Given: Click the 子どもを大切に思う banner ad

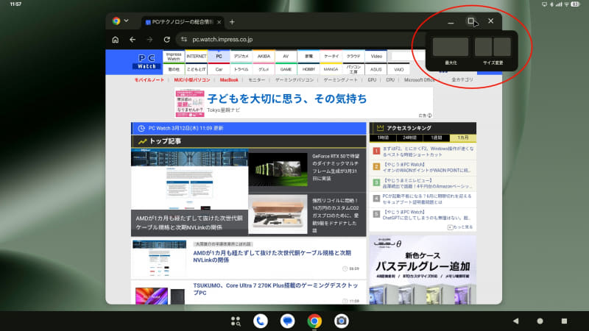Looking at the screenshot, I should tap(303, 103).
